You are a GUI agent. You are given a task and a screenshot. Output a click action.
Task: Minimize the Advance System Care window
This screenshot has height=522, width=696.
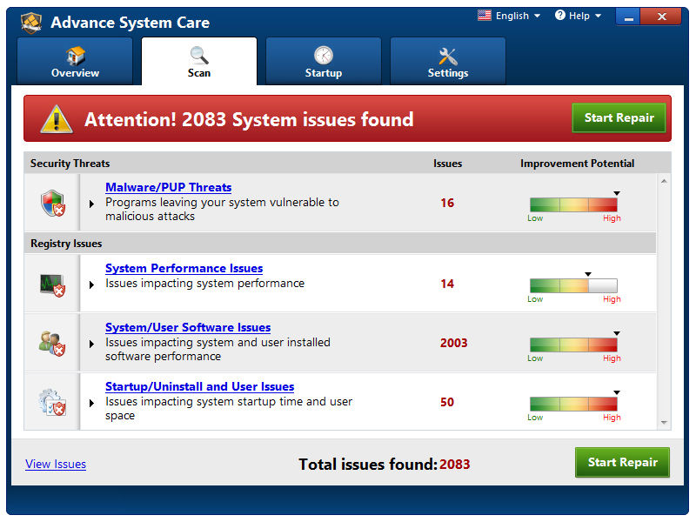628,17
